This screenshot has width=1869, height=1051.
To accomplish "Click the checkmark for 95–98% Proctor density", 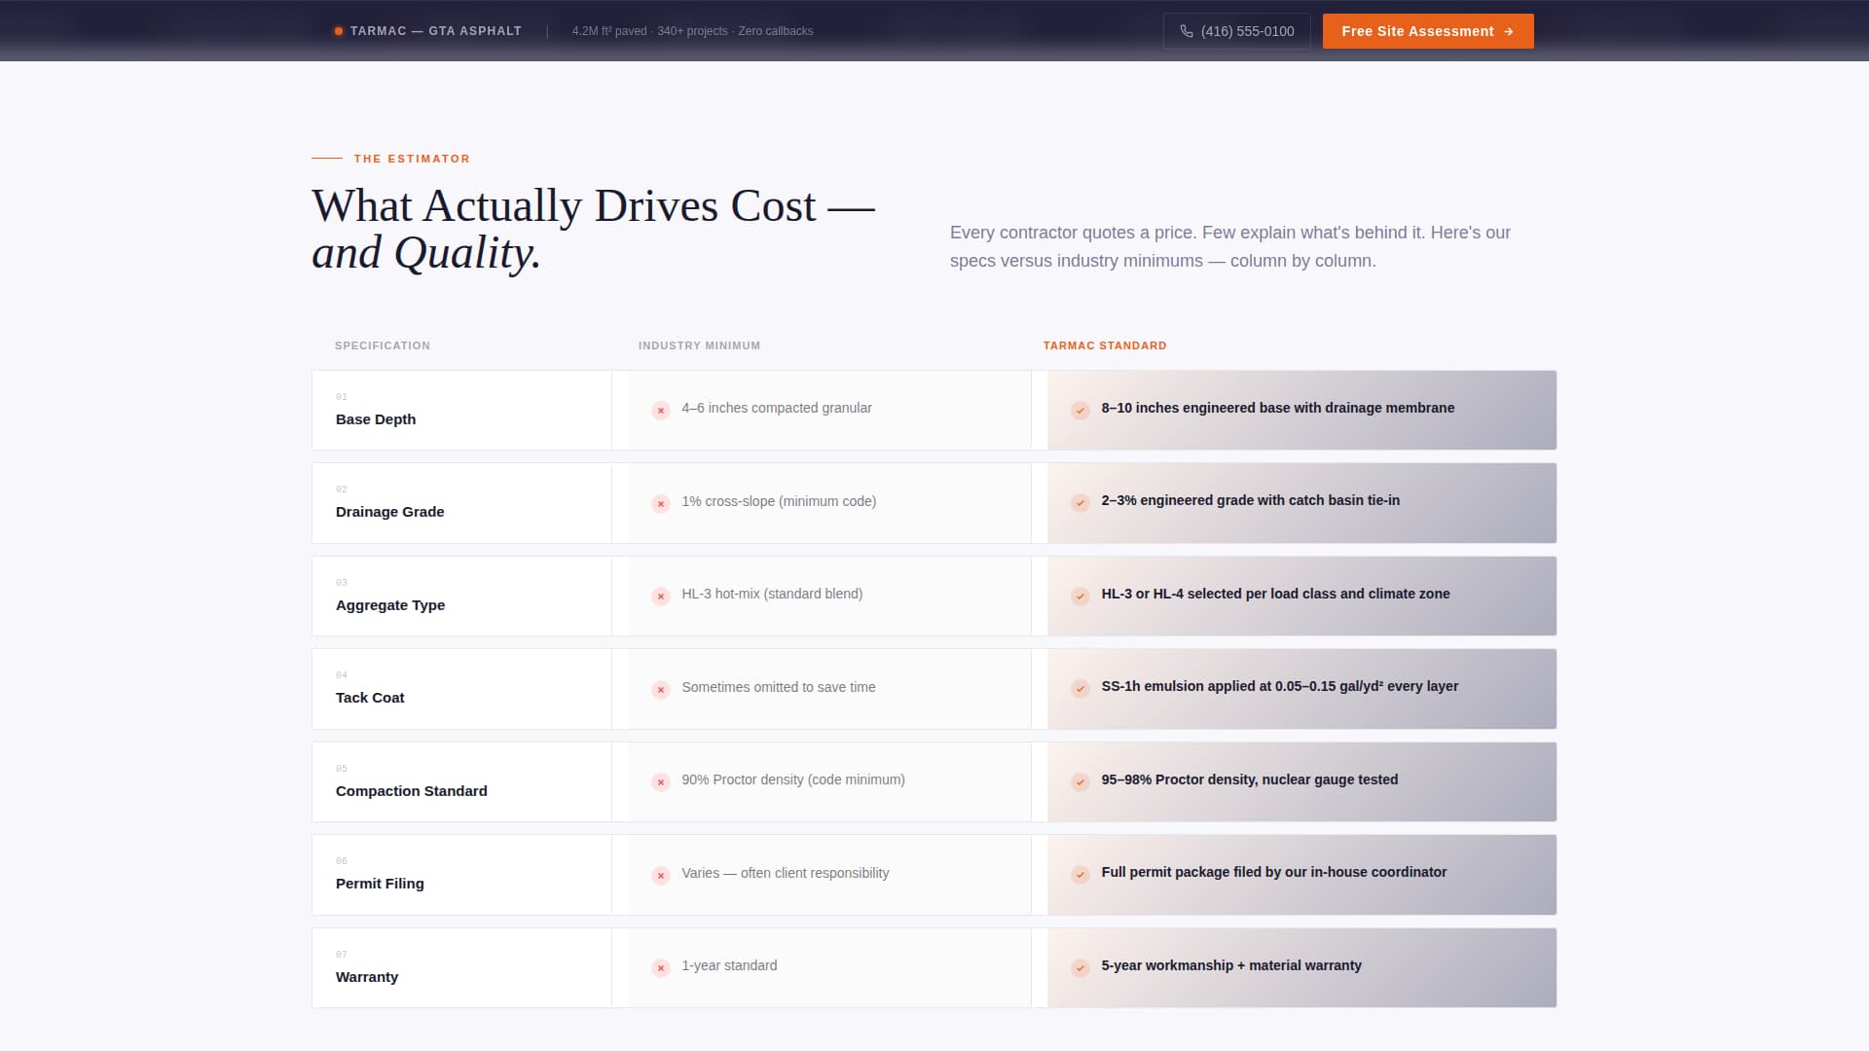I will 1079,781.
